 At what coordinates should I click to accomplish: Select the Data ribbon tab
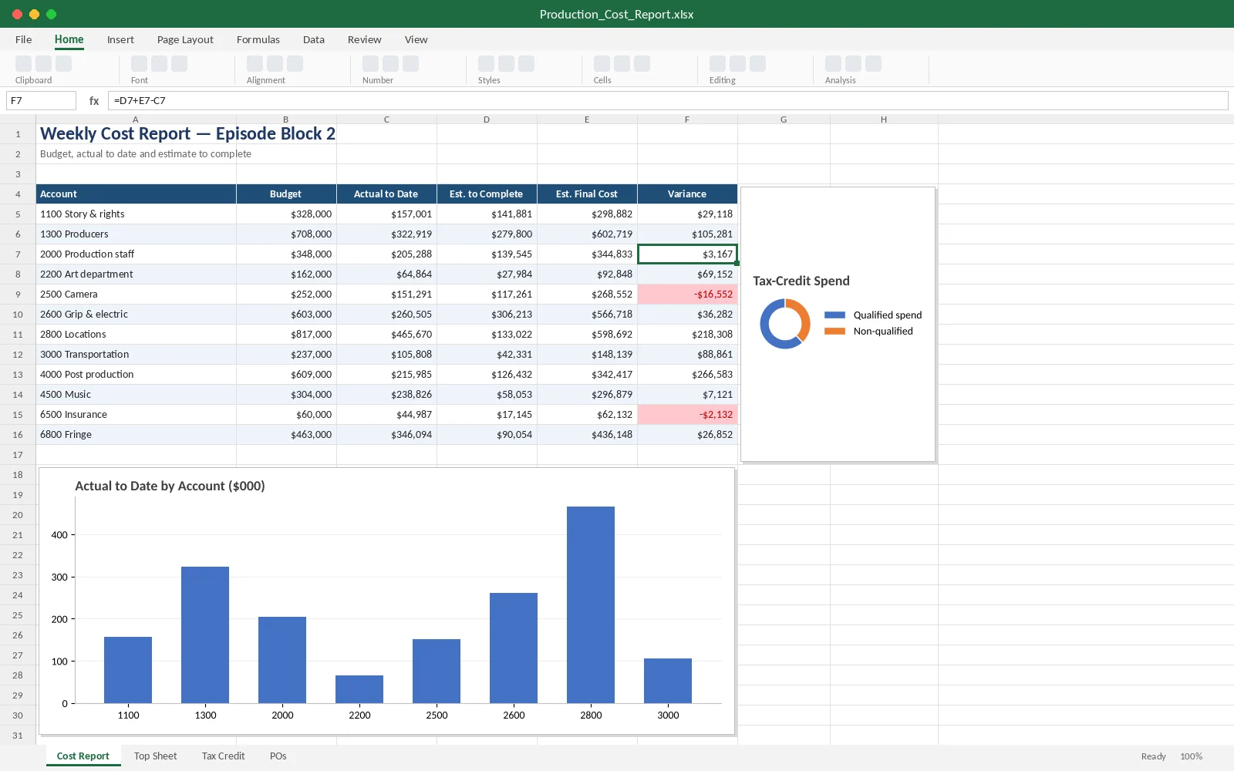(314, 40)
